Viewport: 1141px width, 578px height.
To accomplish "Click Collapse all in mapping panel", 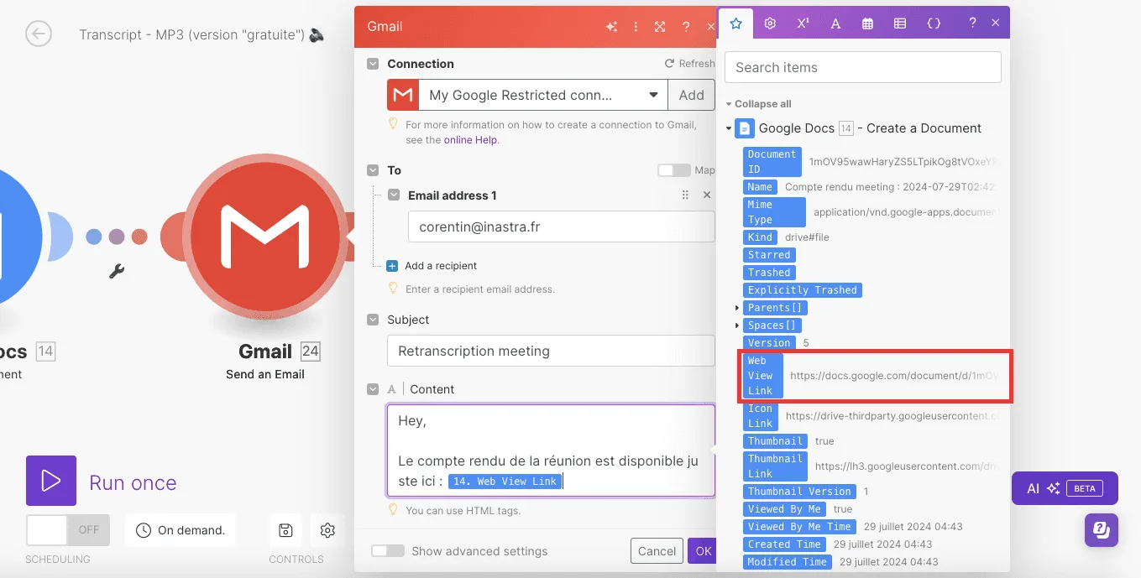I will 758,104.
